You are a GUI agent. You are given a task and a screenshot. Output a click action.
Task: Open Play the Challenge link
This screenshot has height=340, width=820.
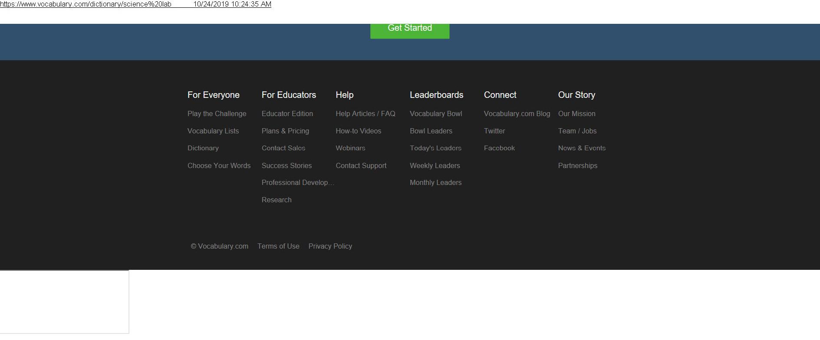pyautogui.click(x=217, y=113)
